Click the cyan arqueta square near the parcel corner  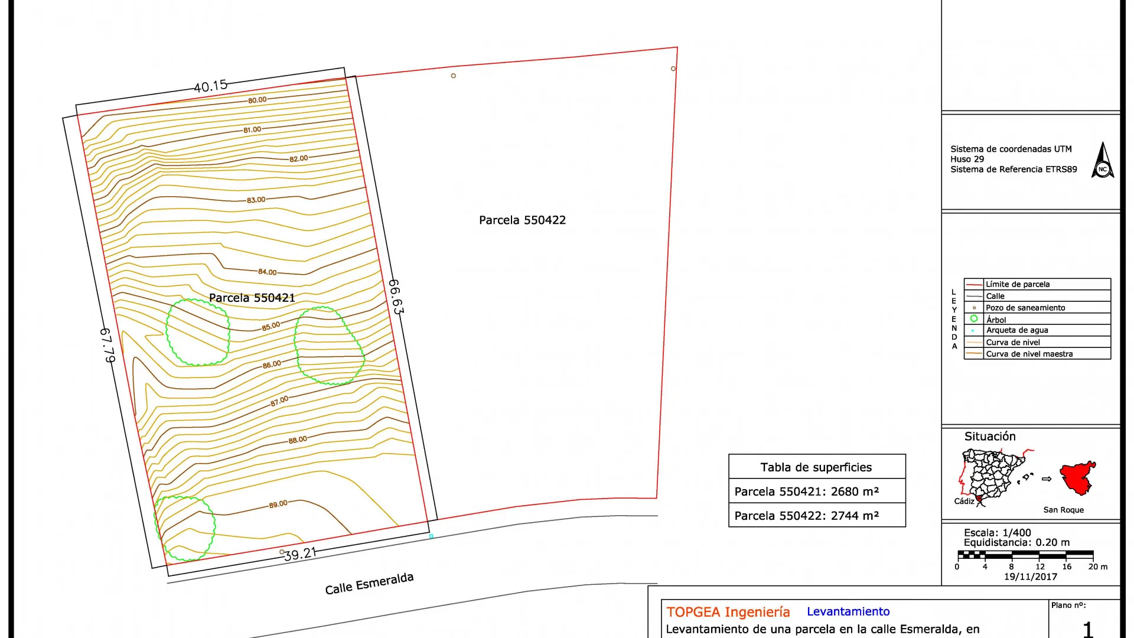431,536
